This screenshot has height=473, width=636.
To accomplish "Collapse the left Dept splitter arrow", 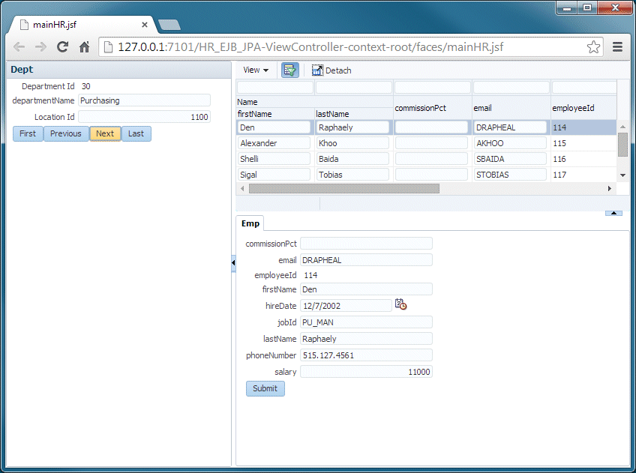I will coord(233,263).
